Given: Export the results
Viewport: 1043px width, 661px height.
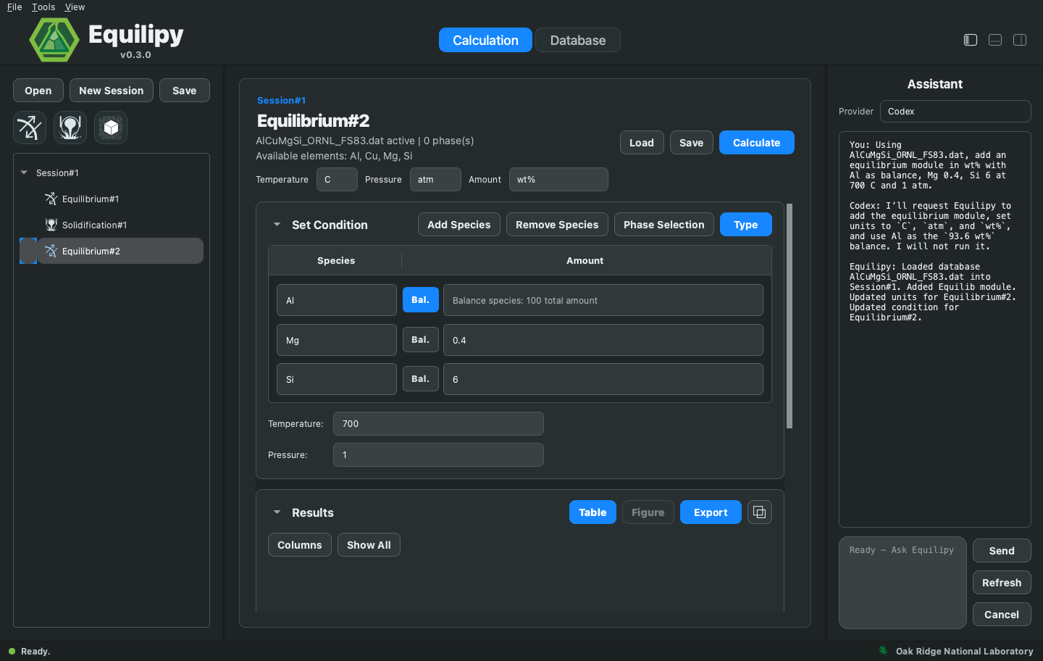Looking at the screenshot, I should pos(711,512).
